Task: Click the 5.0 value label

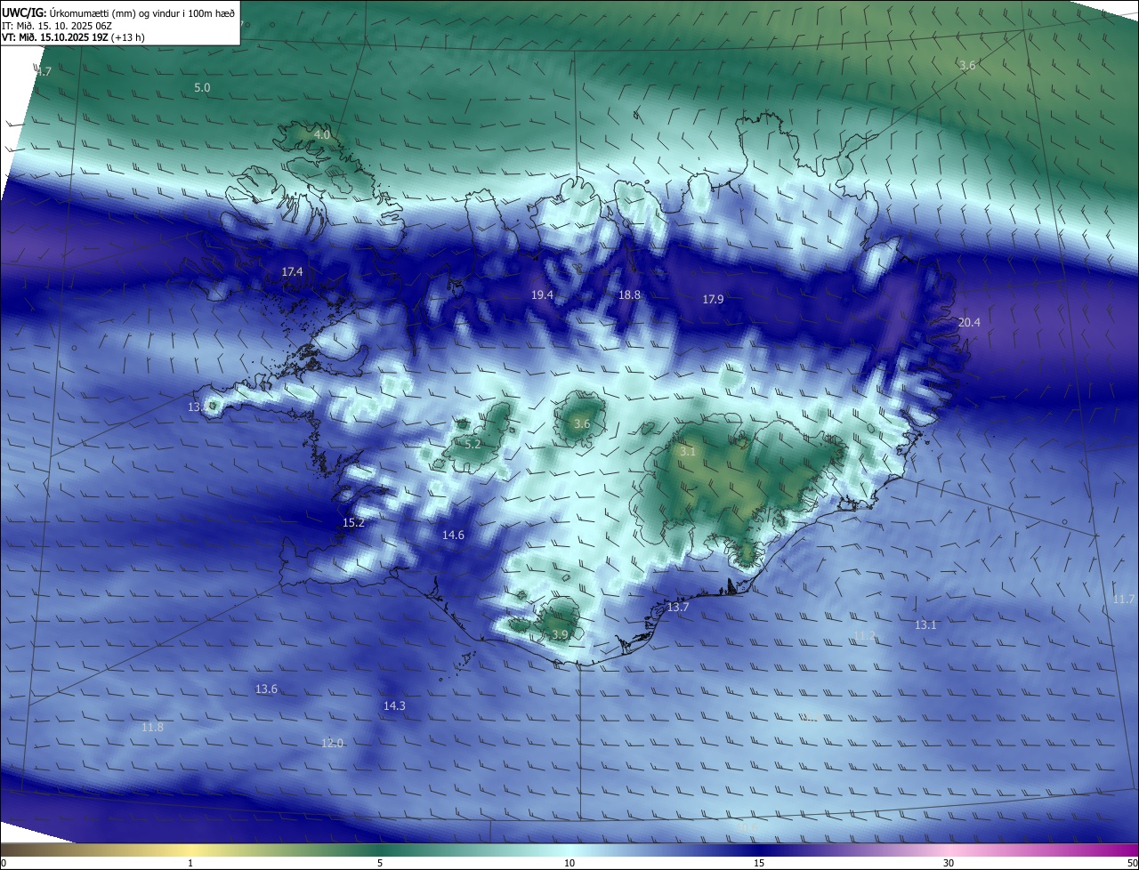Action: (202, 87)
